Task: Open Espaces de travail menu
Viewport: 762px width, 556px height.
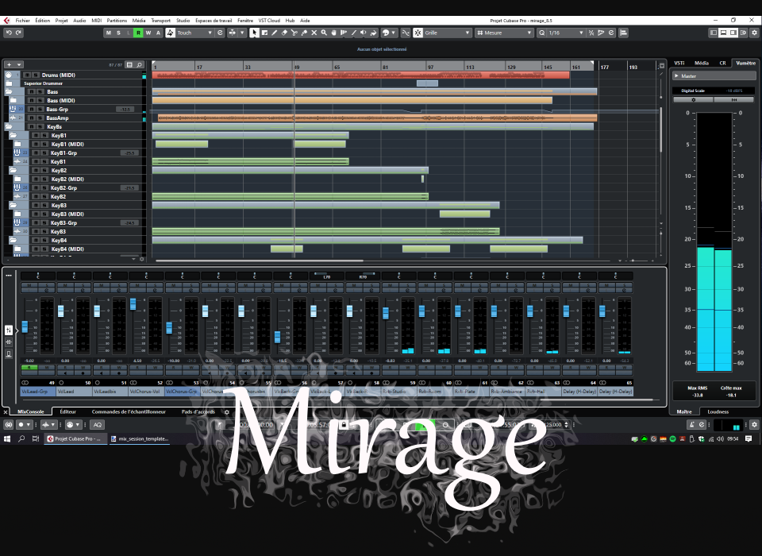Action: click(x=214, y=21)
